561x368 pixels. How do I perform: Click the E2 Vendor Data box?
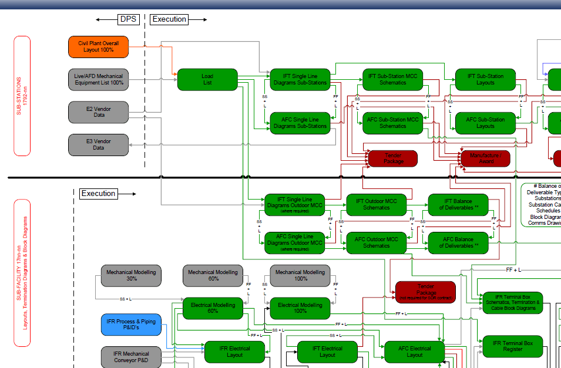(x=98, y=112)
